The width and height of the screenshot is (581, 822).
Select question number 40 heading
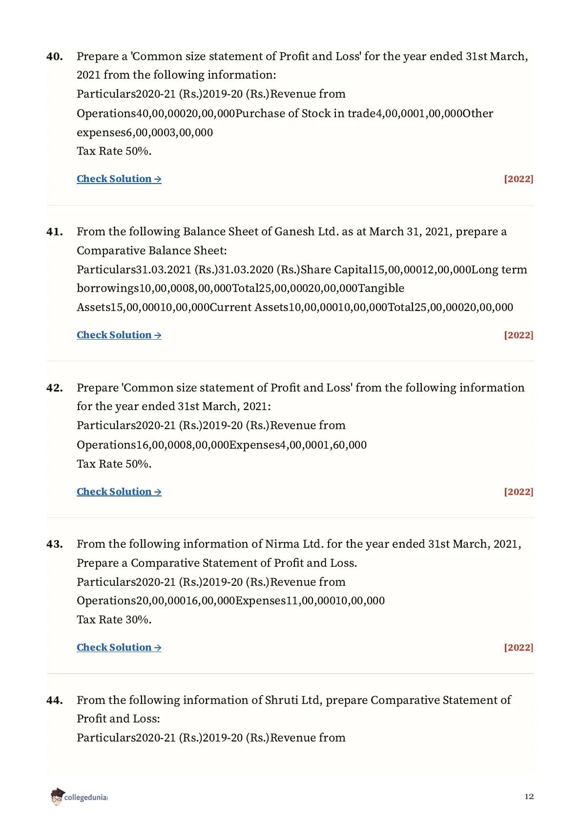pos(55,57)
